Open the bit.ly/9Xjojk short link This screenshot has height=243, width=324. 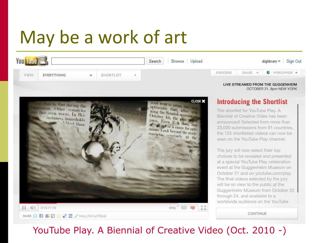tap(93, 216)
